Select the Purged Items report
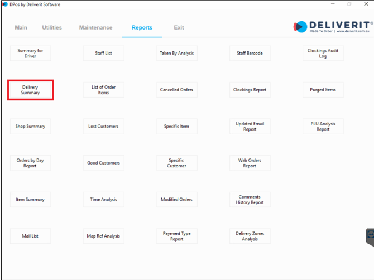374x280 pixels. [323, 90]
